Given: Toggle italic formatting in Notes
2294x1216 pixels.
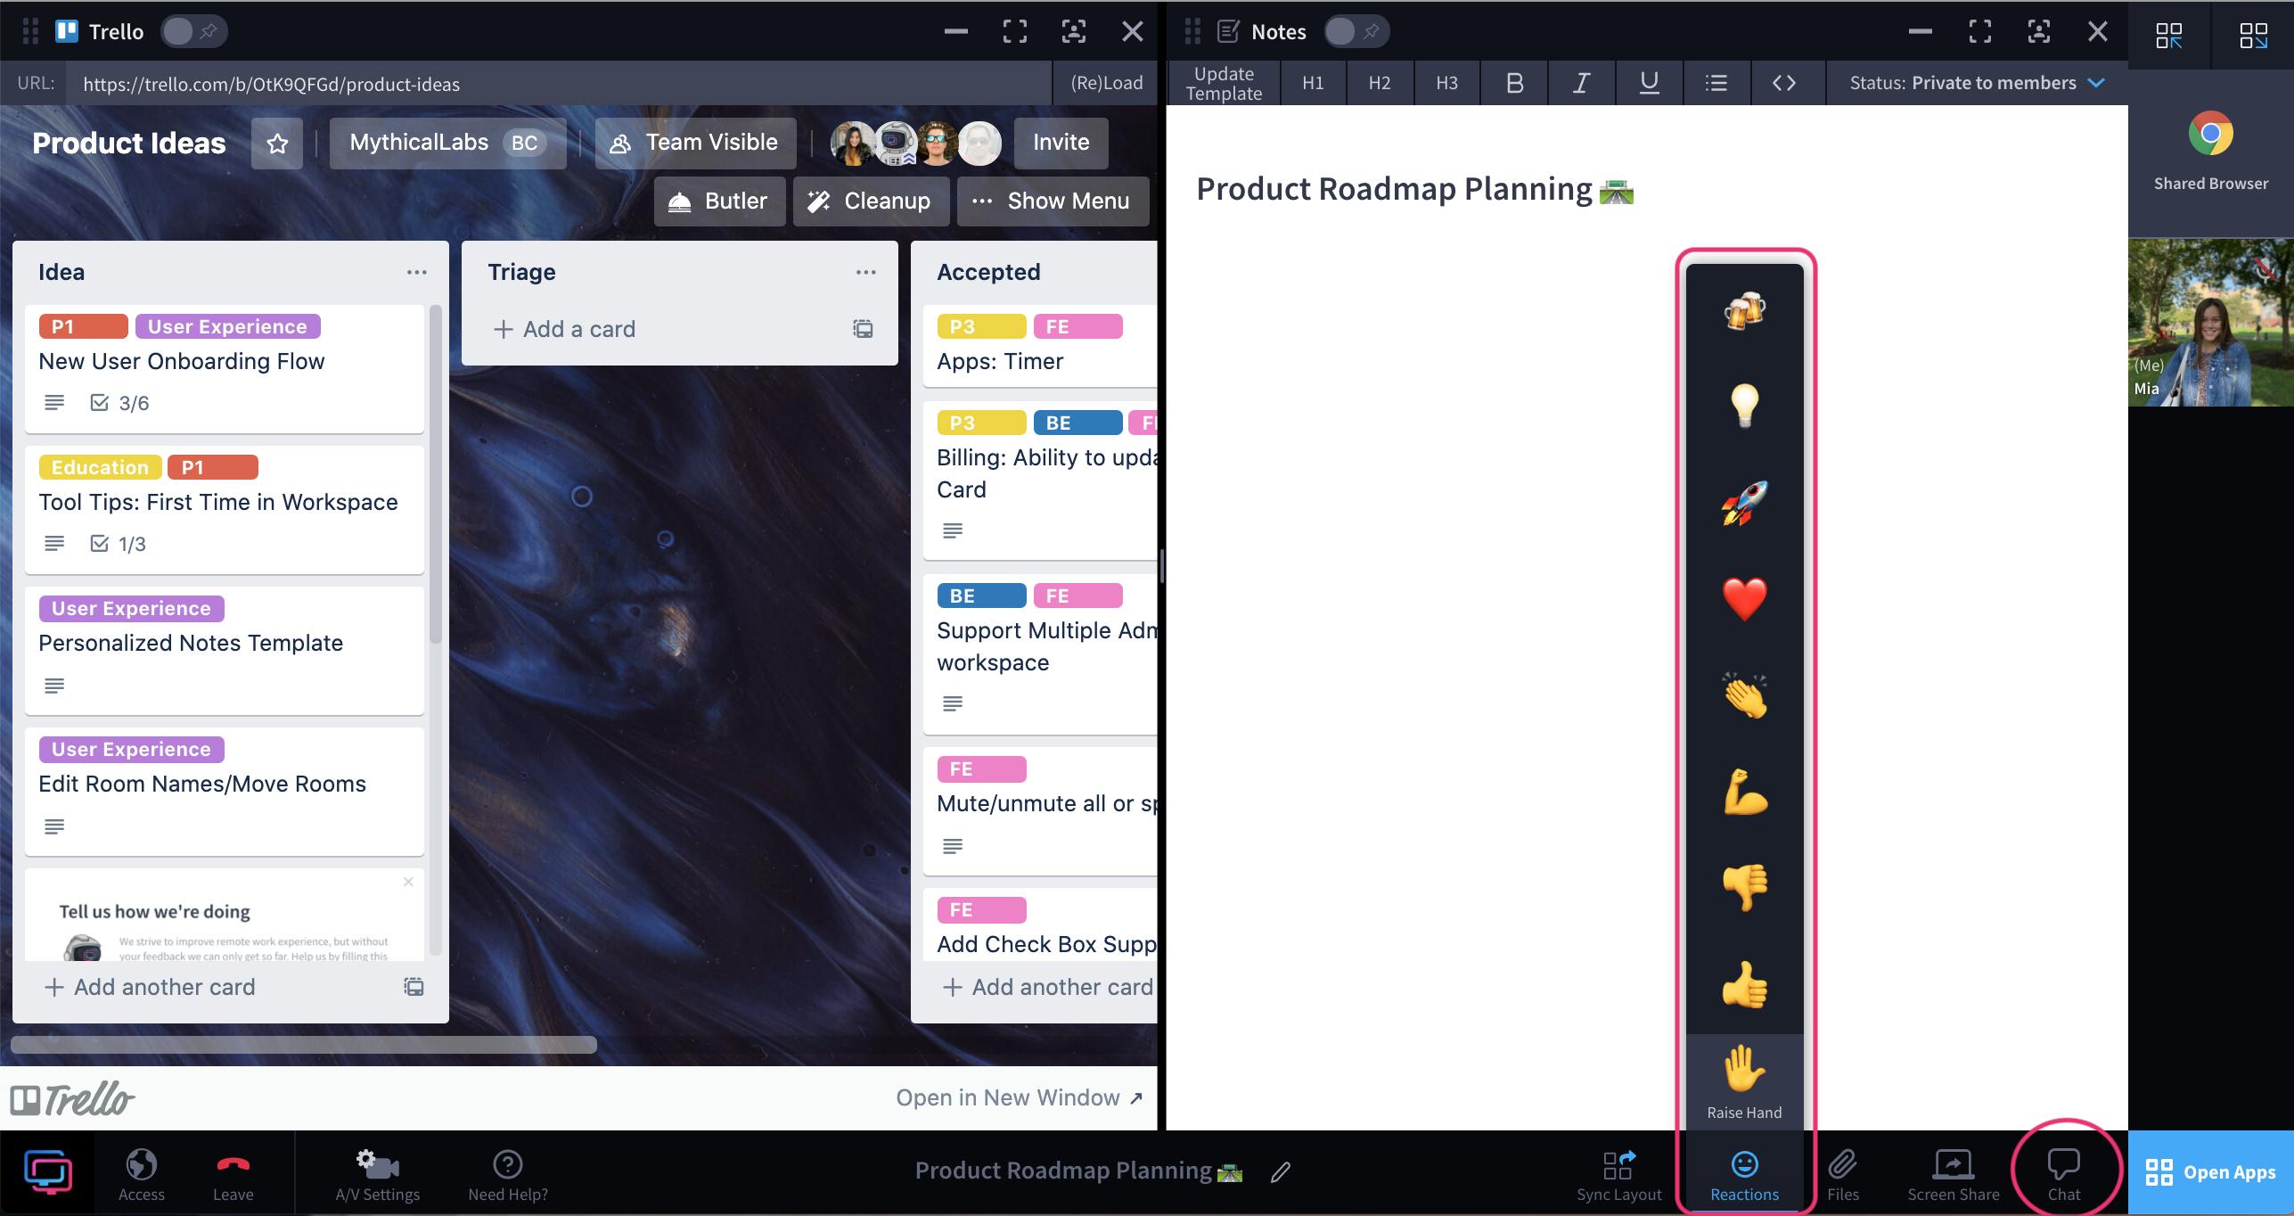Looking at the screenshot, I should pyautogui.click(x=1581, y=83).
